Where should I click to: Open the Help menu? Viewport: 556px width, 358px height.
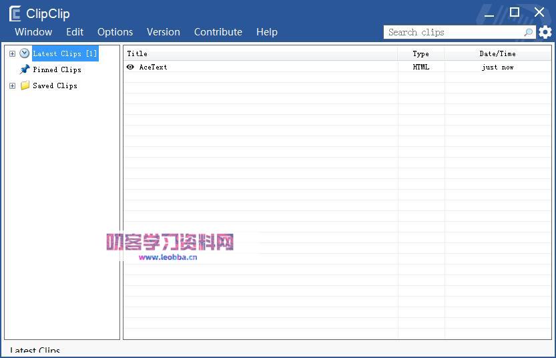[267, 32]
